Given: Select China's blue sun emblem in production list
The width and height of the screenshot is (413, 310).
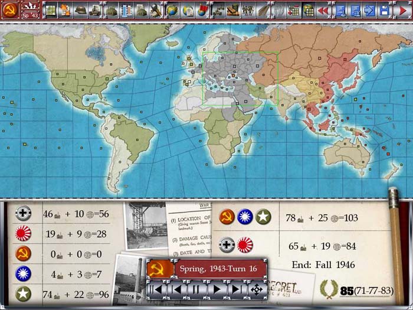Looking at the screenshot, I should [x=23, y=273].
